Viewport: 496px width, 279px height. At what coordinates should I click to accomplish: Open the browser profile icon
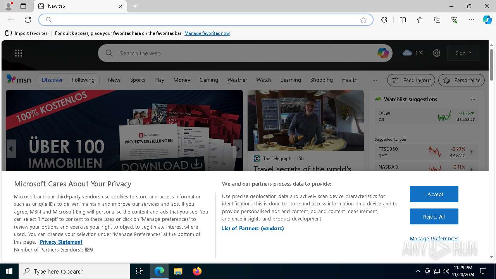point(8,6)
